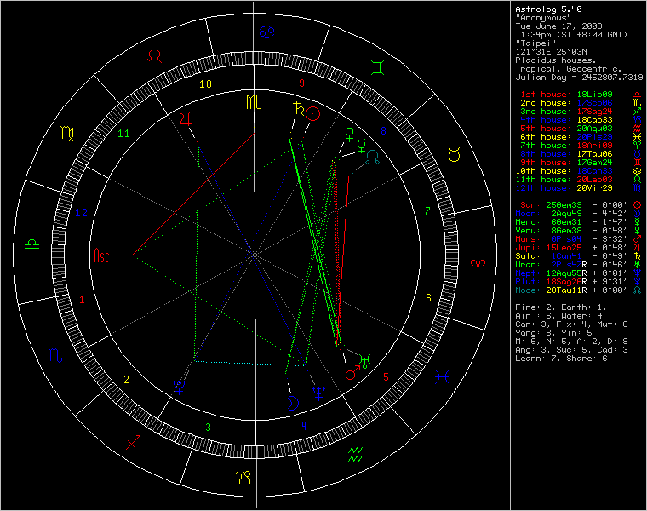Click the blue Moon crescent glyph

pyautogui.click(x=293, y=402)
